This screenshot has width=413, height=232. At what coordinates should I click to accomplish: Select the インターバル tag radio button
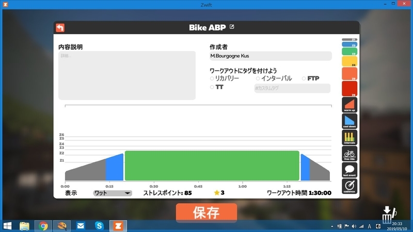258,78
